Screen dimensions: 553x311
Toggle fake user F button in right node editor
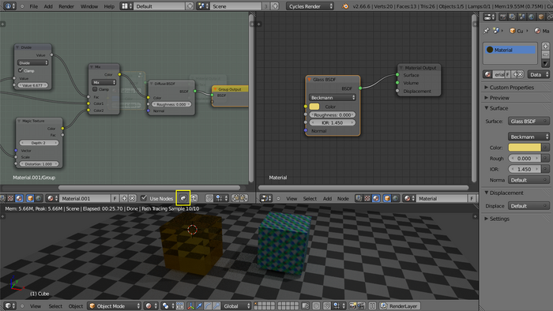pyautogui.click(x=472, y=198)
